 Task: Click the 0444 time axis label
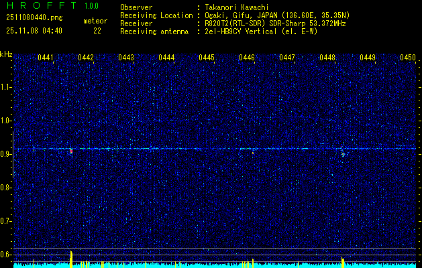(166, 58)
